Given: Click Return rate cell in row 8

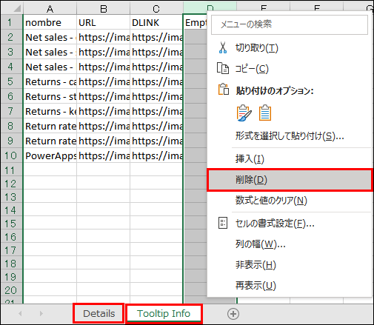Looking at the screenshot, I should (x=50, y=126).
